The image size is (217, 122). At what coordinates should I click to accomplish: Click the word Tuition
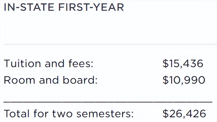[x=22, y=64]
